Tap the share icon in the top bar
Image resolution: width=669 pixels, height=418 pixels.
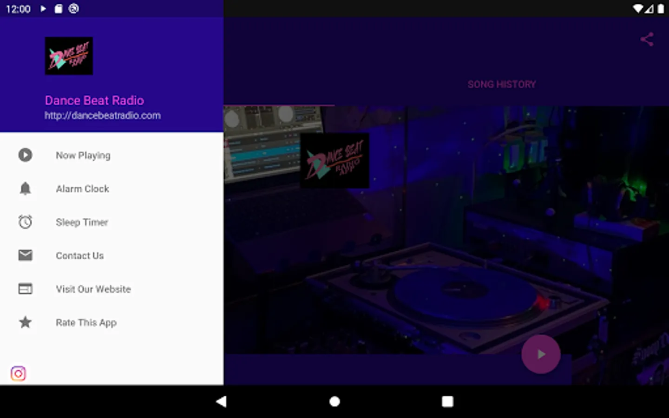(647, 39)
